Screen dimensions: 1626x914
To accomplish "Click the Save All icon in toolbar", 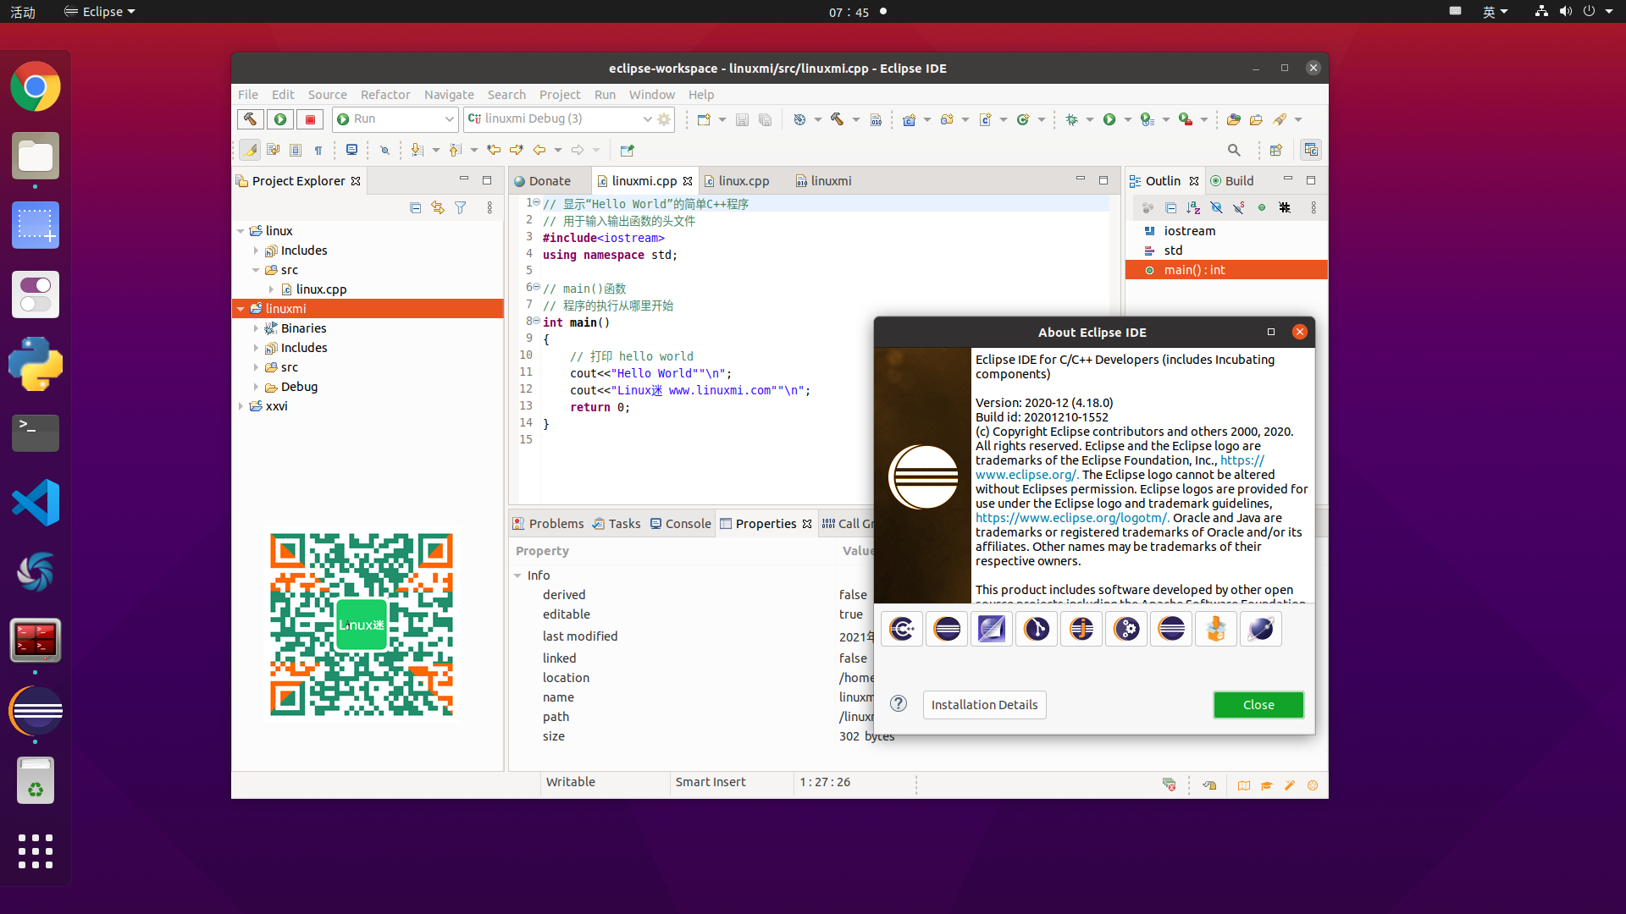I will [765, 119].
